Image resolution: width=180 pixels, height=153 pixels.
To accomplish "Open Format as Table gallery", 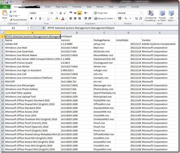I will [162, 16].
